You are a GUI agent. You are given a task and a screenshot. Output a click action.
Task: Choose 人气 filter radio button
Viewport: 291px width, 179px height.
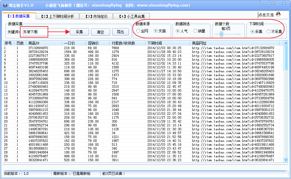click(x=182, y=31)
